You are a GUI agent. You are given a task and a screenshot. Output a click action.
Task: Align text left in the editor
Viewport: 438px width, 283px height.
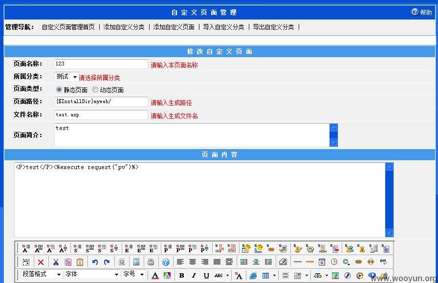coord(180,262)
